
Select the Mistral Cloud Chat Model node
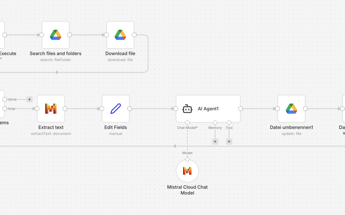188,171
